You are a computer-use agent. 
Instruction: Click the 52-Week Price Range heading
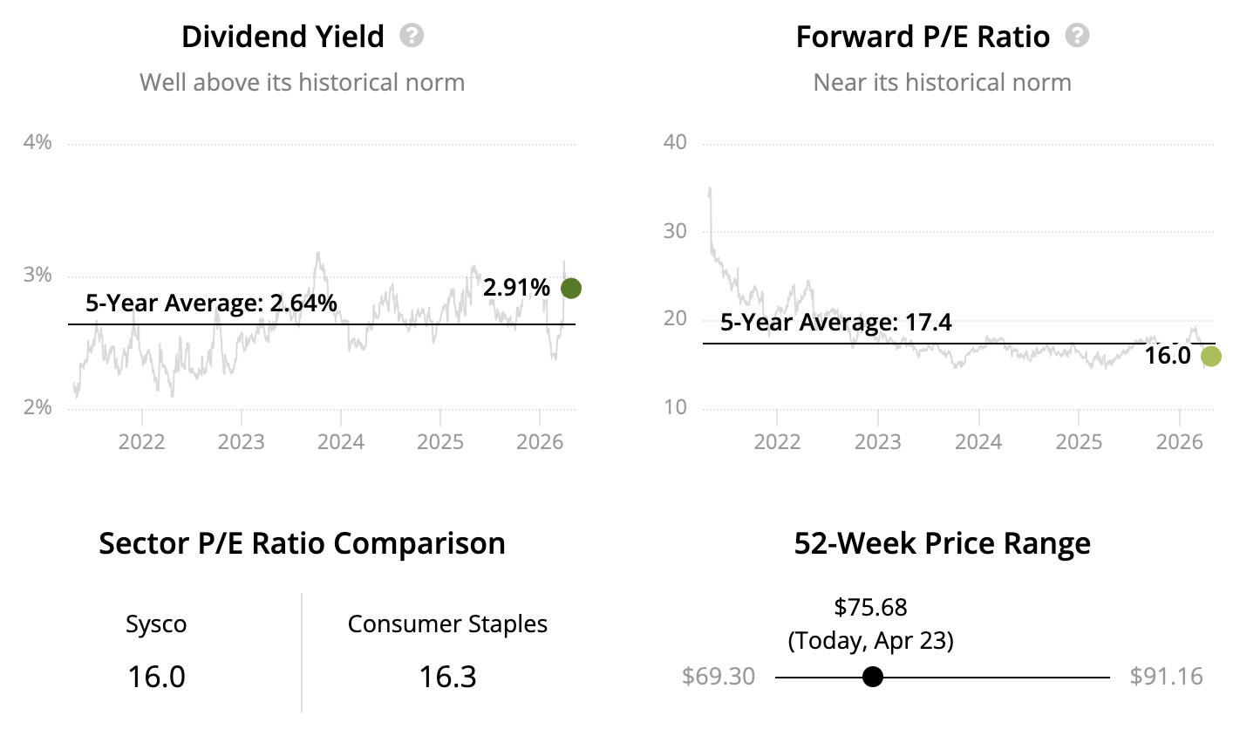[942, 543]
